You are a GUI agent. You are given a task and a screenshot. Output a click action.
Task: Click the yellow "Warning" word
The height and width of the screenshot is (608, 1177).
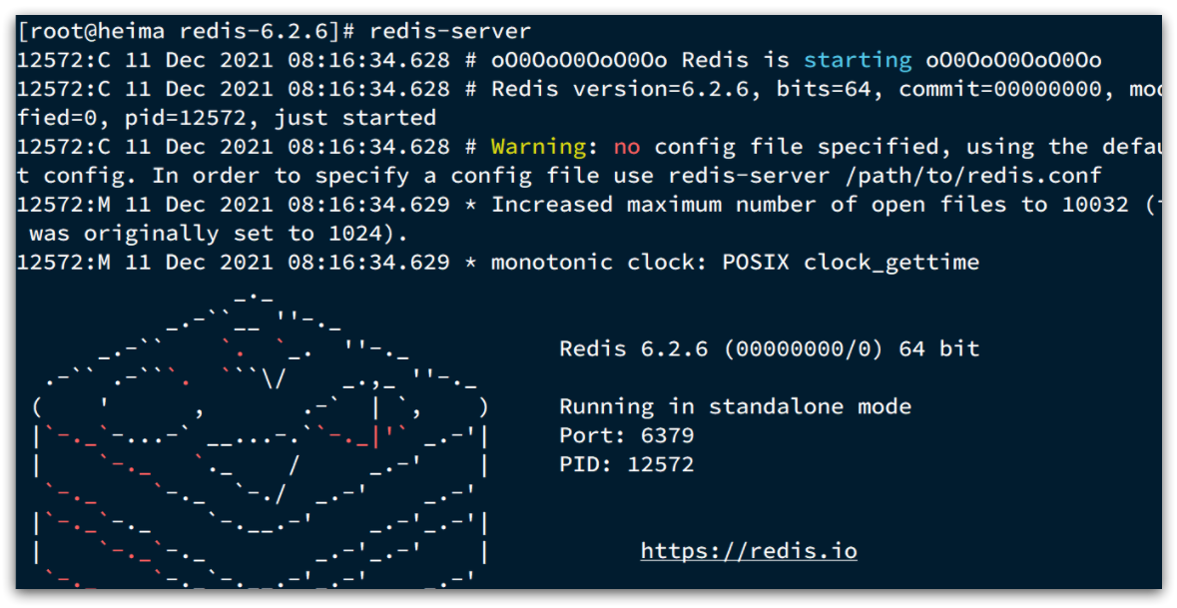(x=538, y=147)
